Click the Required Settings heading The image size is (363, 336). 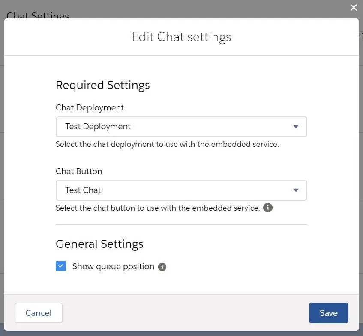[x=102, y=85]
